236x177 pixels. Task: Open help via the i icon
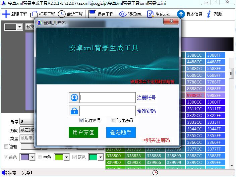(209, 14)
